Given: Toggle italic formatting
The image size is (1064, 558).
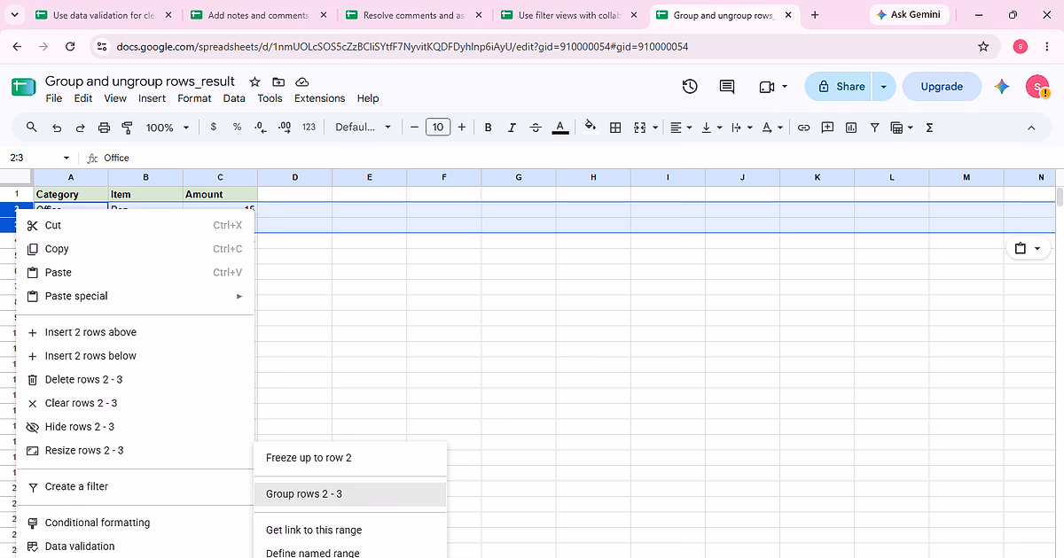Looking at the screenshot, I should 512,128.
